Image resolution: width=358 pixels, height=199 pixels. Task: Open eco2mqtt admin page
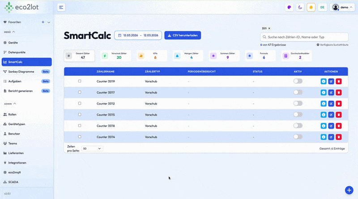coord(27,173)
